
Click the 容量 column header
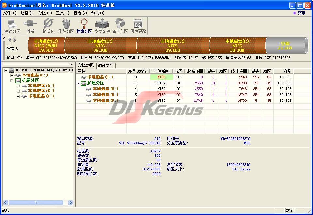tap(283, 71)
